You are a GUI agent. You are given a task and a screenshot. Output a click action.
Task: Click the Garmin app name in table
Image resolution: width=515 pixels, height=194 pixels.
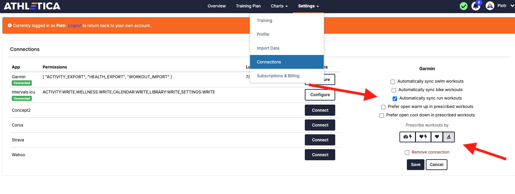coord(19,77)
